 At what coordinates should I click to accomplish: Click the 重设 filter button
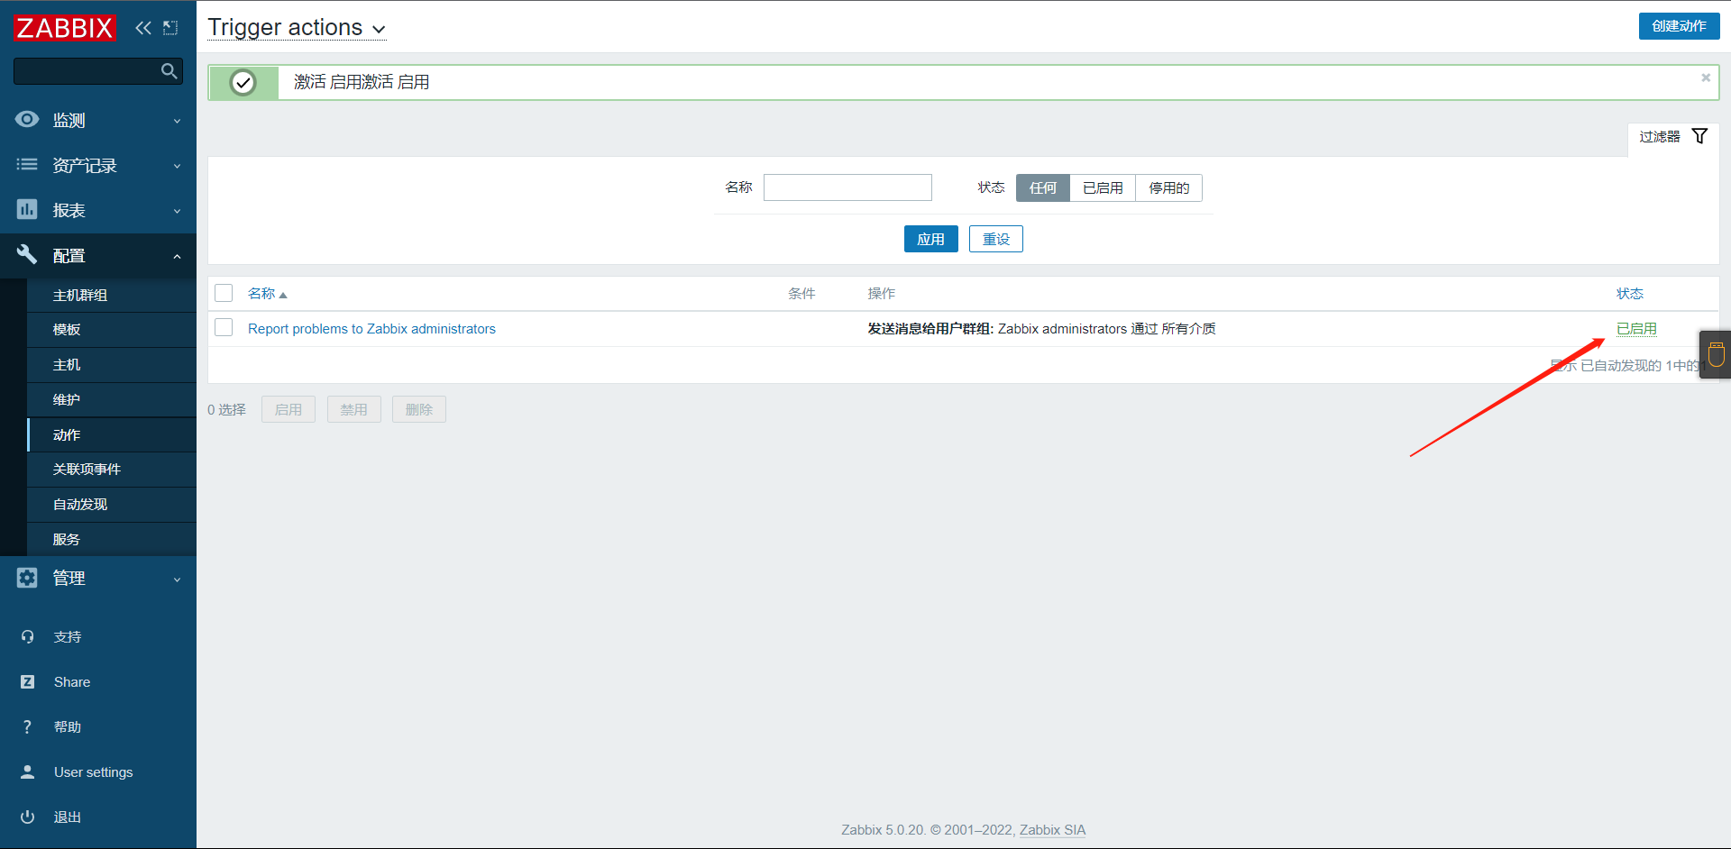coord(995,239)
